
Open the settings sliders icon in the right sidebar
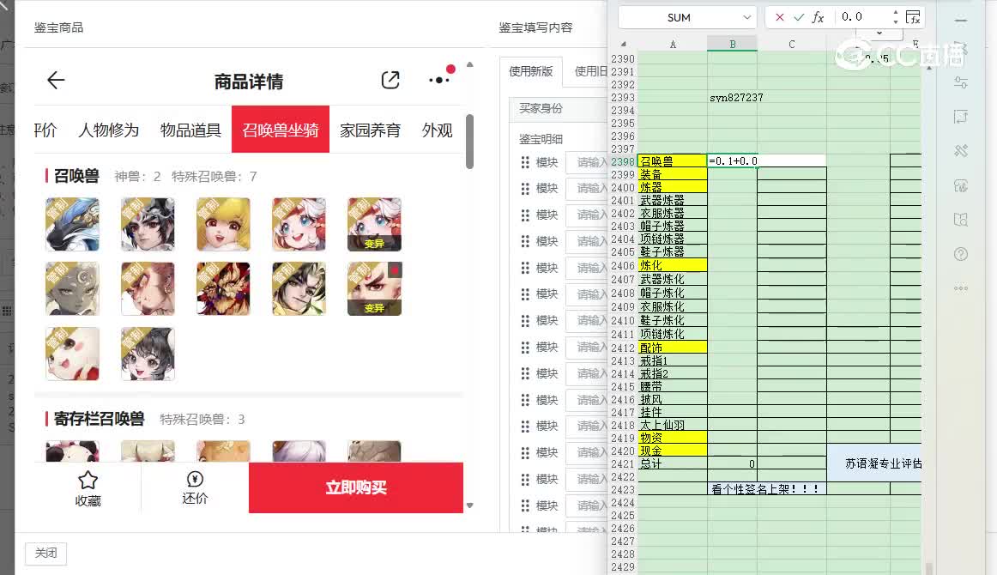tap(961, 82)
